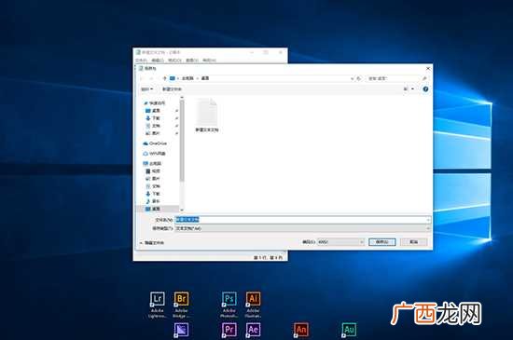Click the navigation pane scroll-up arrow
Viewport: 513px width, 340px height.
click(182, 97)
